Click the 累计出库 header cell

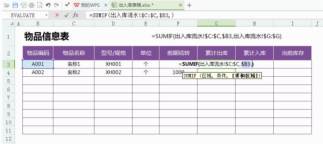point(216,53)
